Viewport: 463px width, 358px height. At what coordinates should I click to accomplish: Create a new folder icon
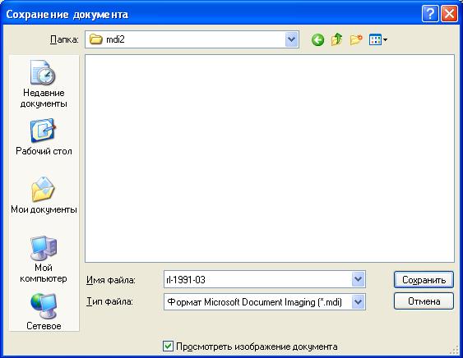click(356, 39)
